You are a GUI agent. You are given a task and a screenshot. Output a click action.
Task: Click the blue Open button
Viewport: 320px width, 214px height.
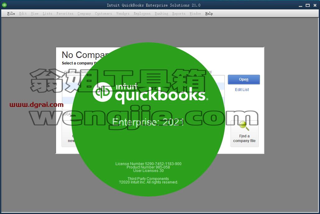pos(244,79)
